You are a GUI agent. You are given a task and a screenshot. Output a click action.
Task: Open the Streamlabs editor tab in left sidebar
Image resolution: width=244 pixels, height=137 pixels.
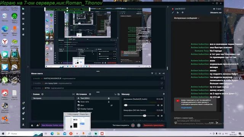[23, 9]
